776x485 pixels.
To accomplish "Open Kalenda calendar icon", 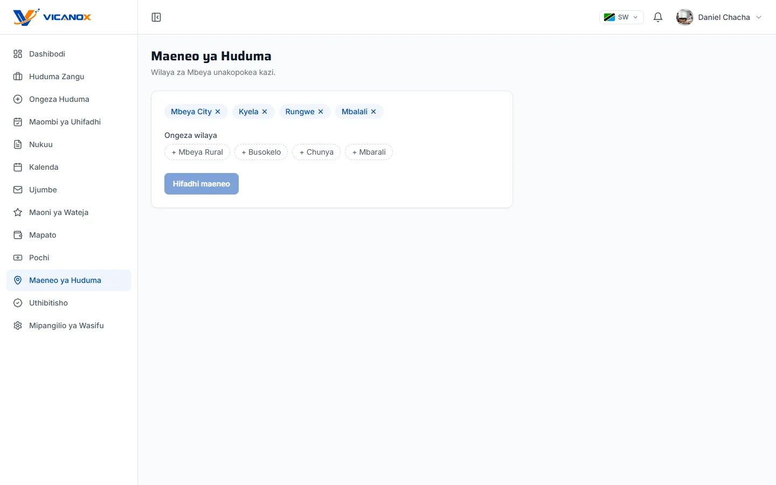I will 18,167.
